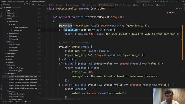
Task: Collapse the Http folder
Action: pos(6,19)
